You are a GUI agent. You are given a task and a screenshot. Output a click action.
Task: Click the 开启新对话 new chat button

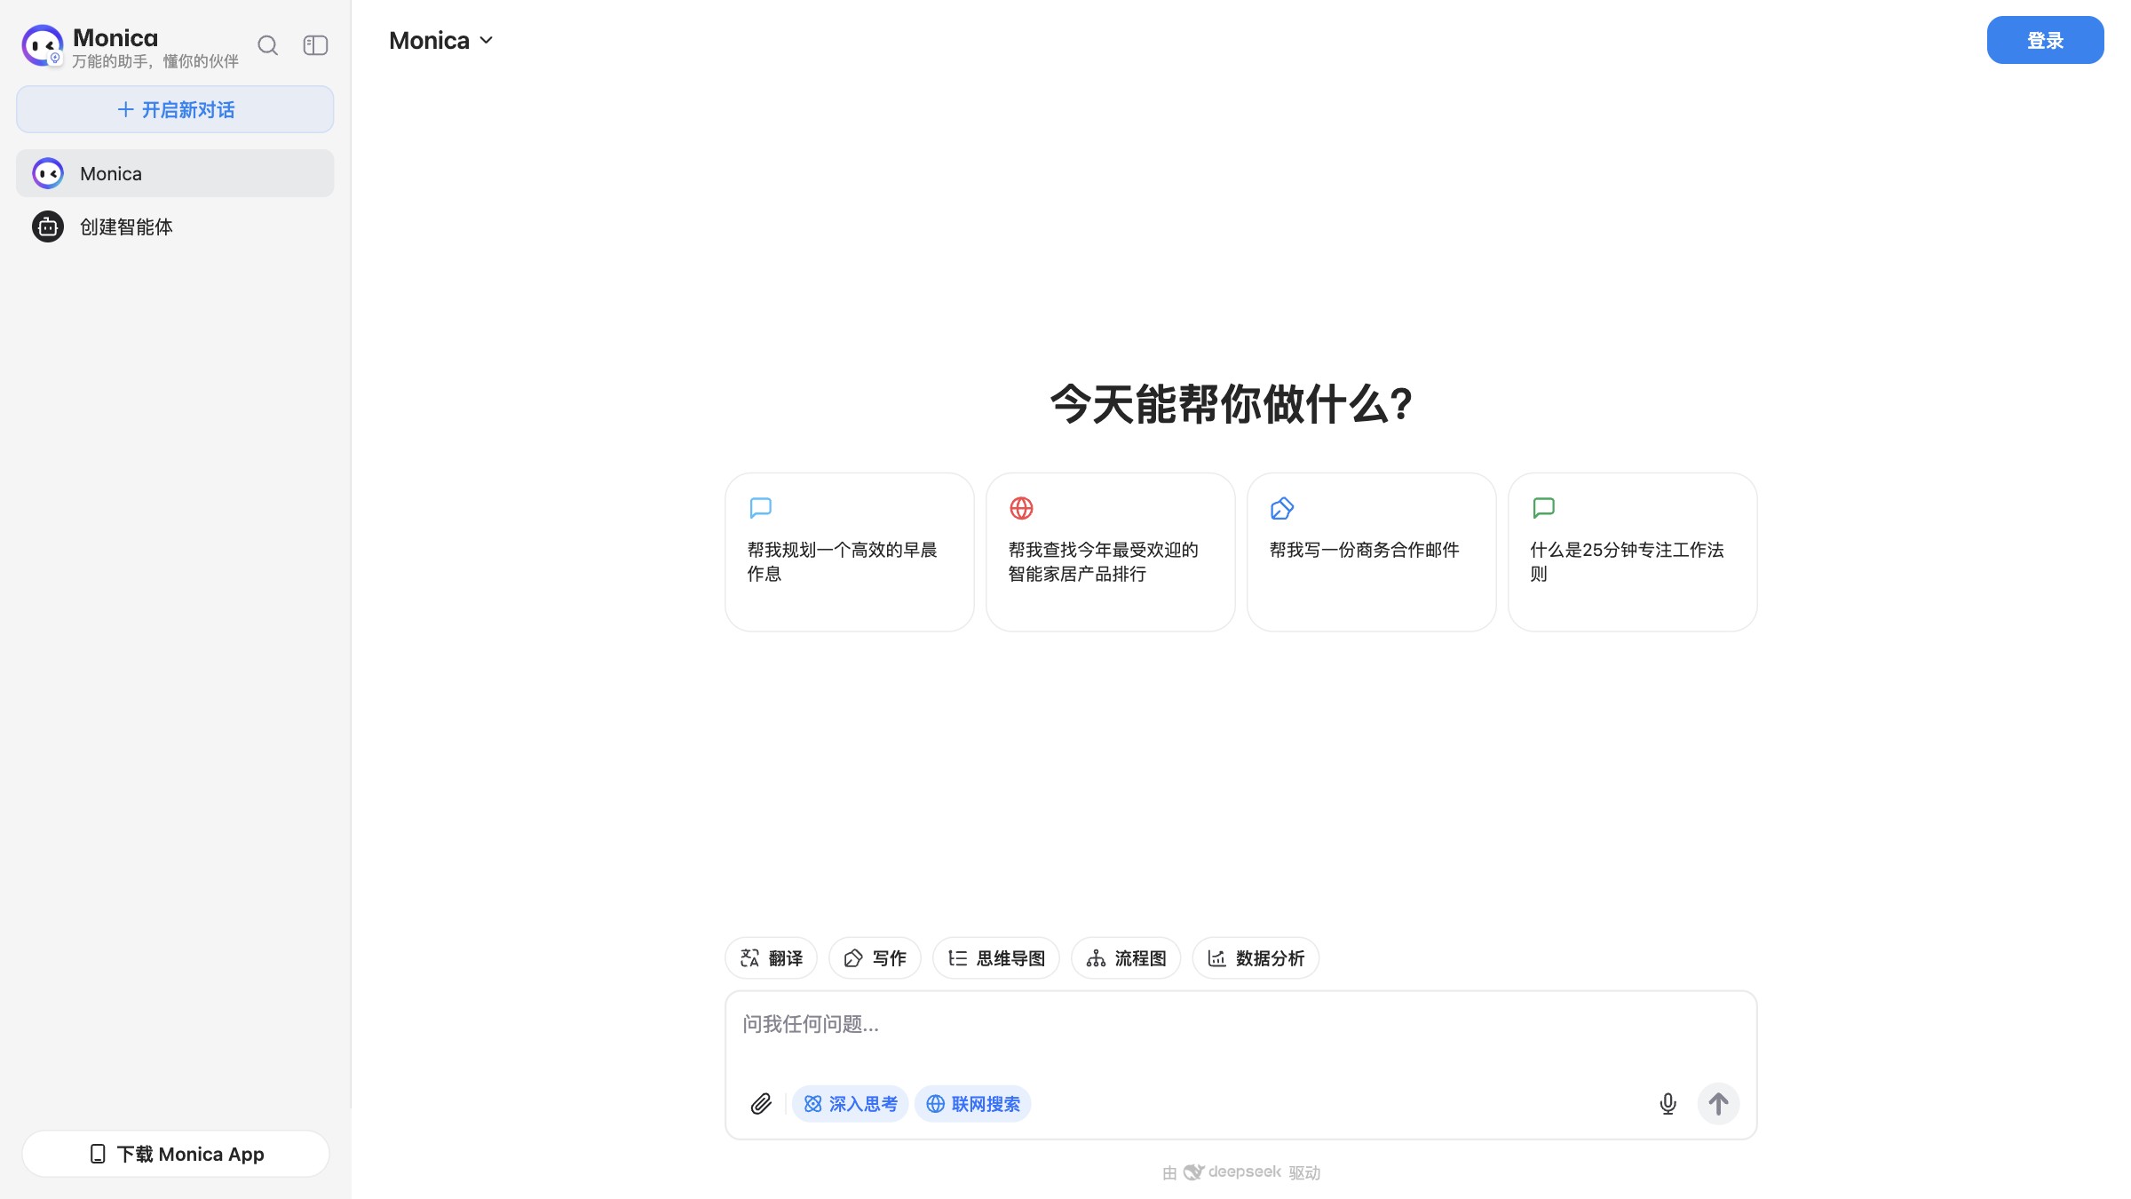(175, 108)
